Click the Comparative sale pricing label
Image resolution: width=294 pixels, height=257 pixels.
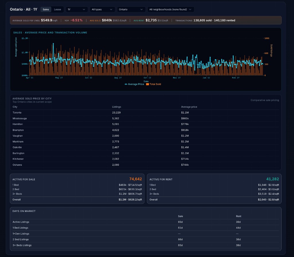tap(265, 100)
